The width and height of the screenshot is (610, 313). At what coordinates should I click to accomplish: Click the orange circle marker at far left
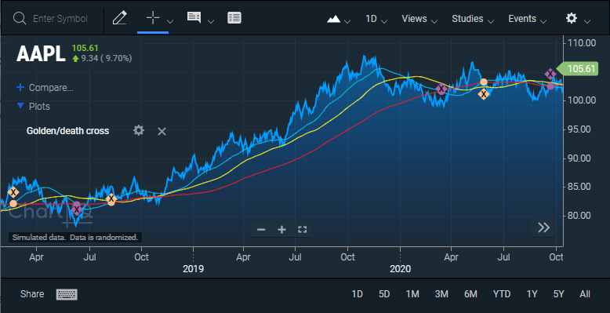(x=13, y=204)
